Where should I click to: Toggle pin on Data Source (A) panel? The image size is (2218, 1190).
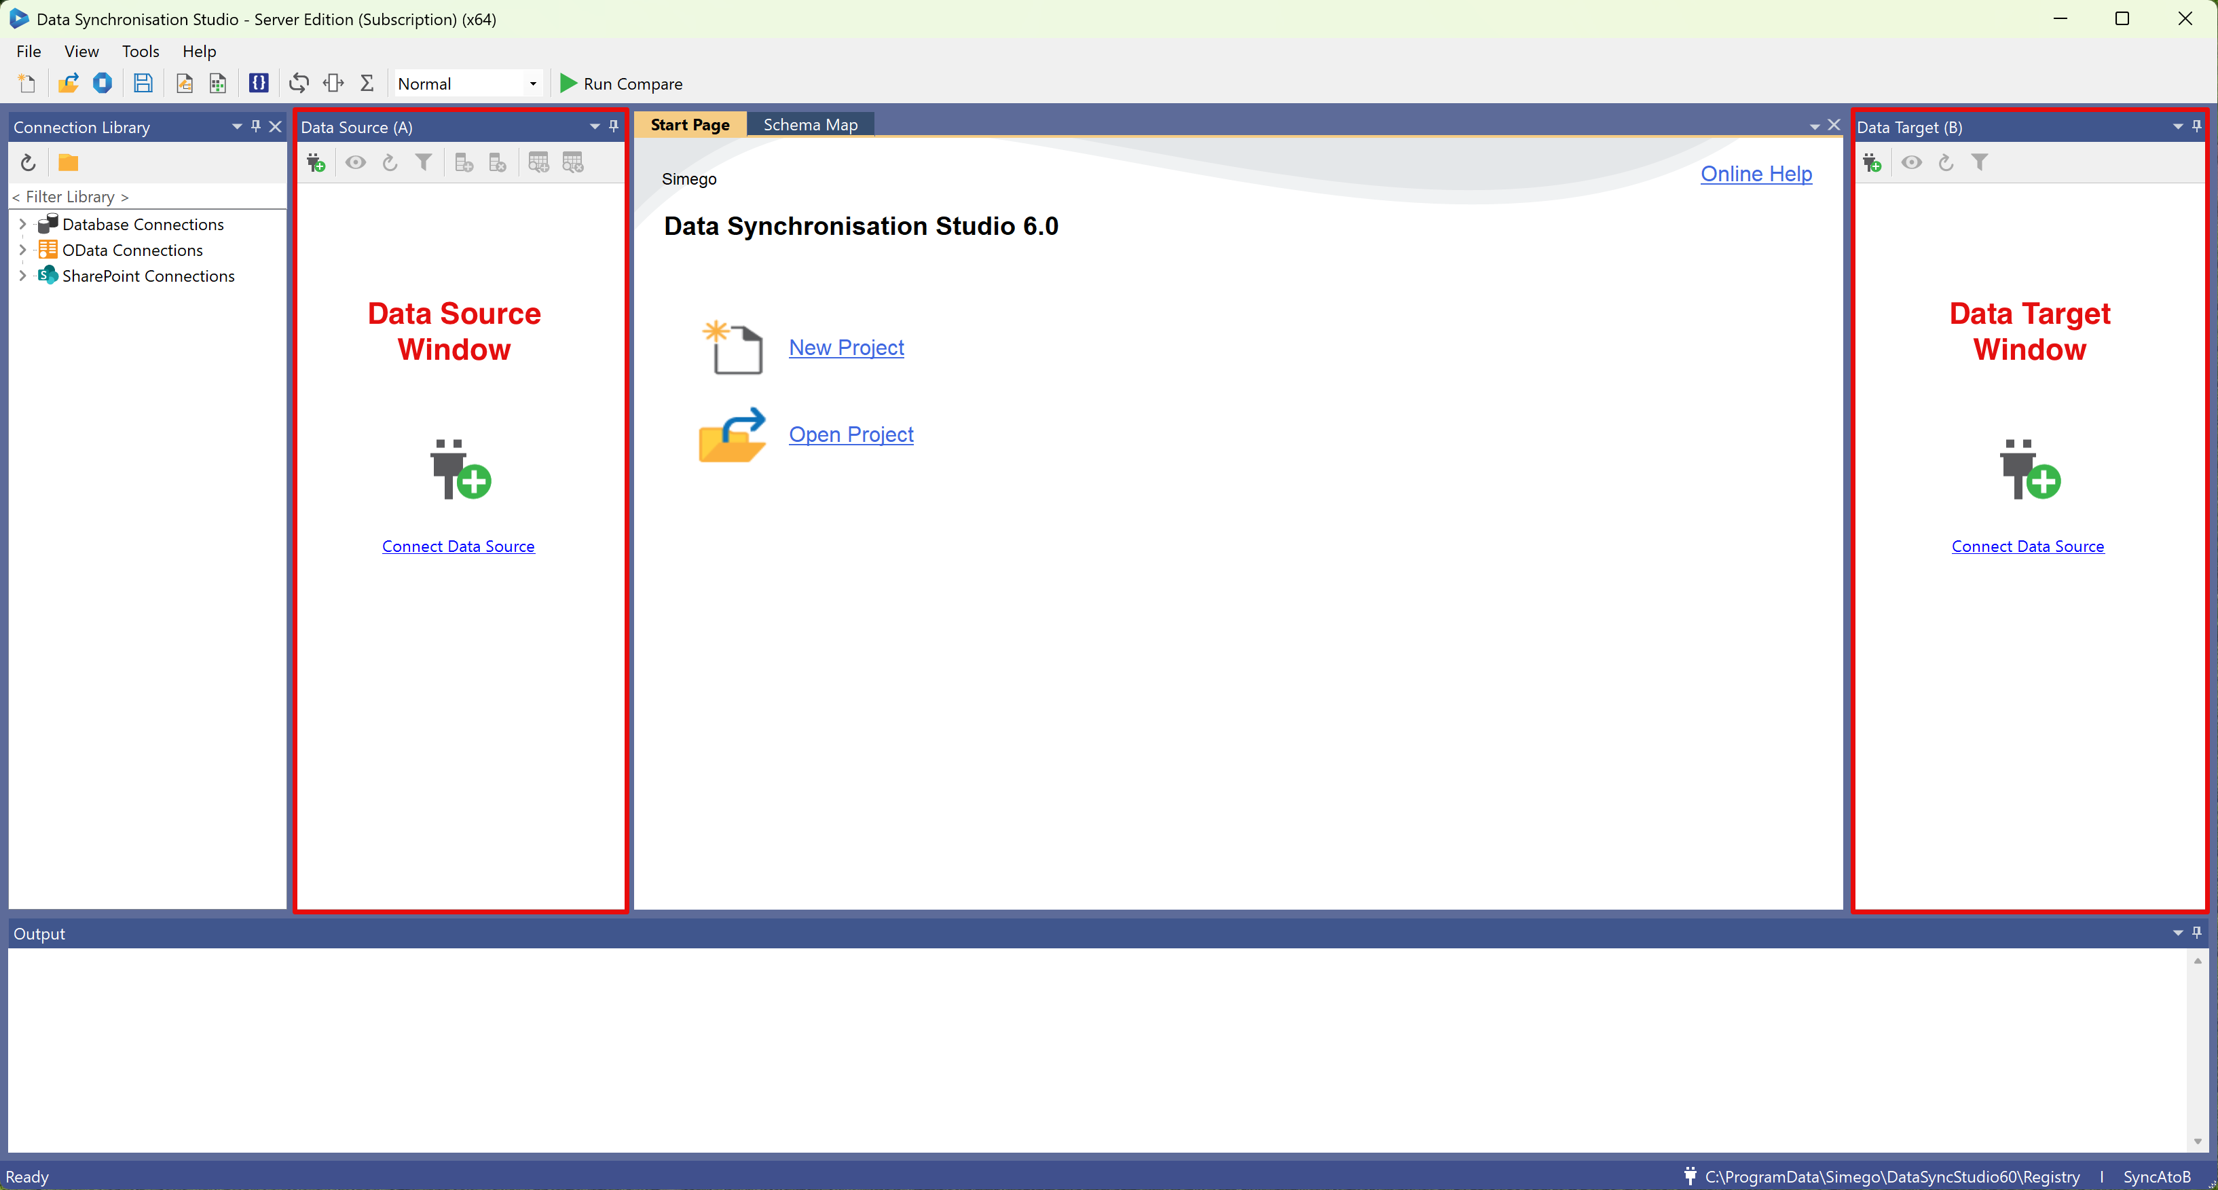tap(614, 126)
